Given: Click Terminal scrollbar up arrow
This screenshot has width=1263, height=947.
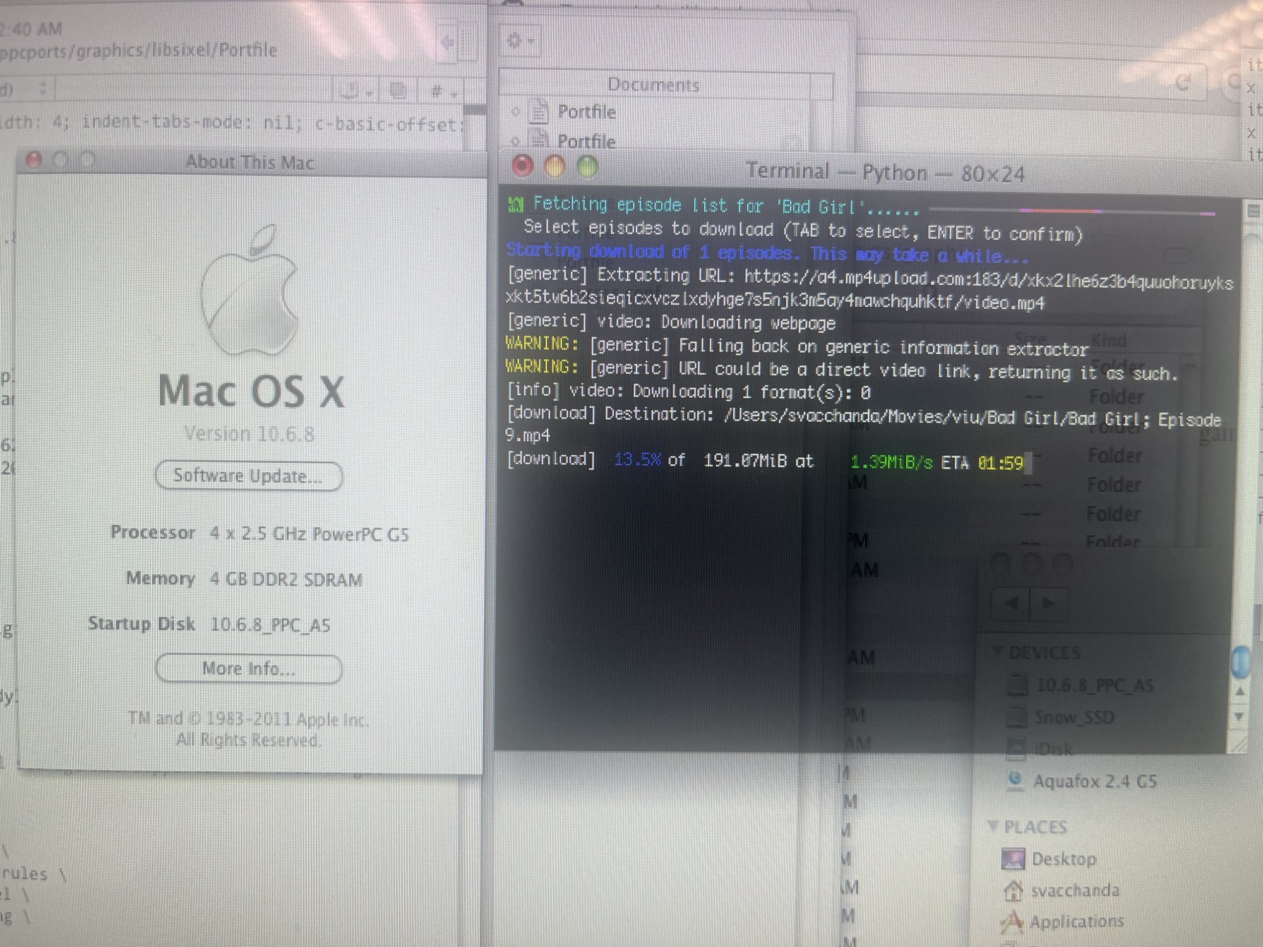Looking at the screenshot, I should 1239,691.
